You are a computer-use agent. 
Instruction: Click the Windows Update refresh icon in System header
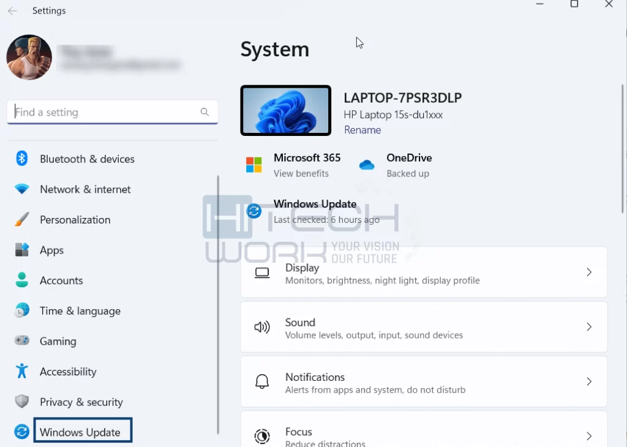pyautogui.click(x=253, y=211)
